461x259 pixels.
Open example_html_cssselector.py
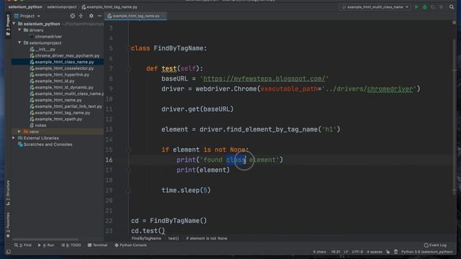click(x=64, y=68)
